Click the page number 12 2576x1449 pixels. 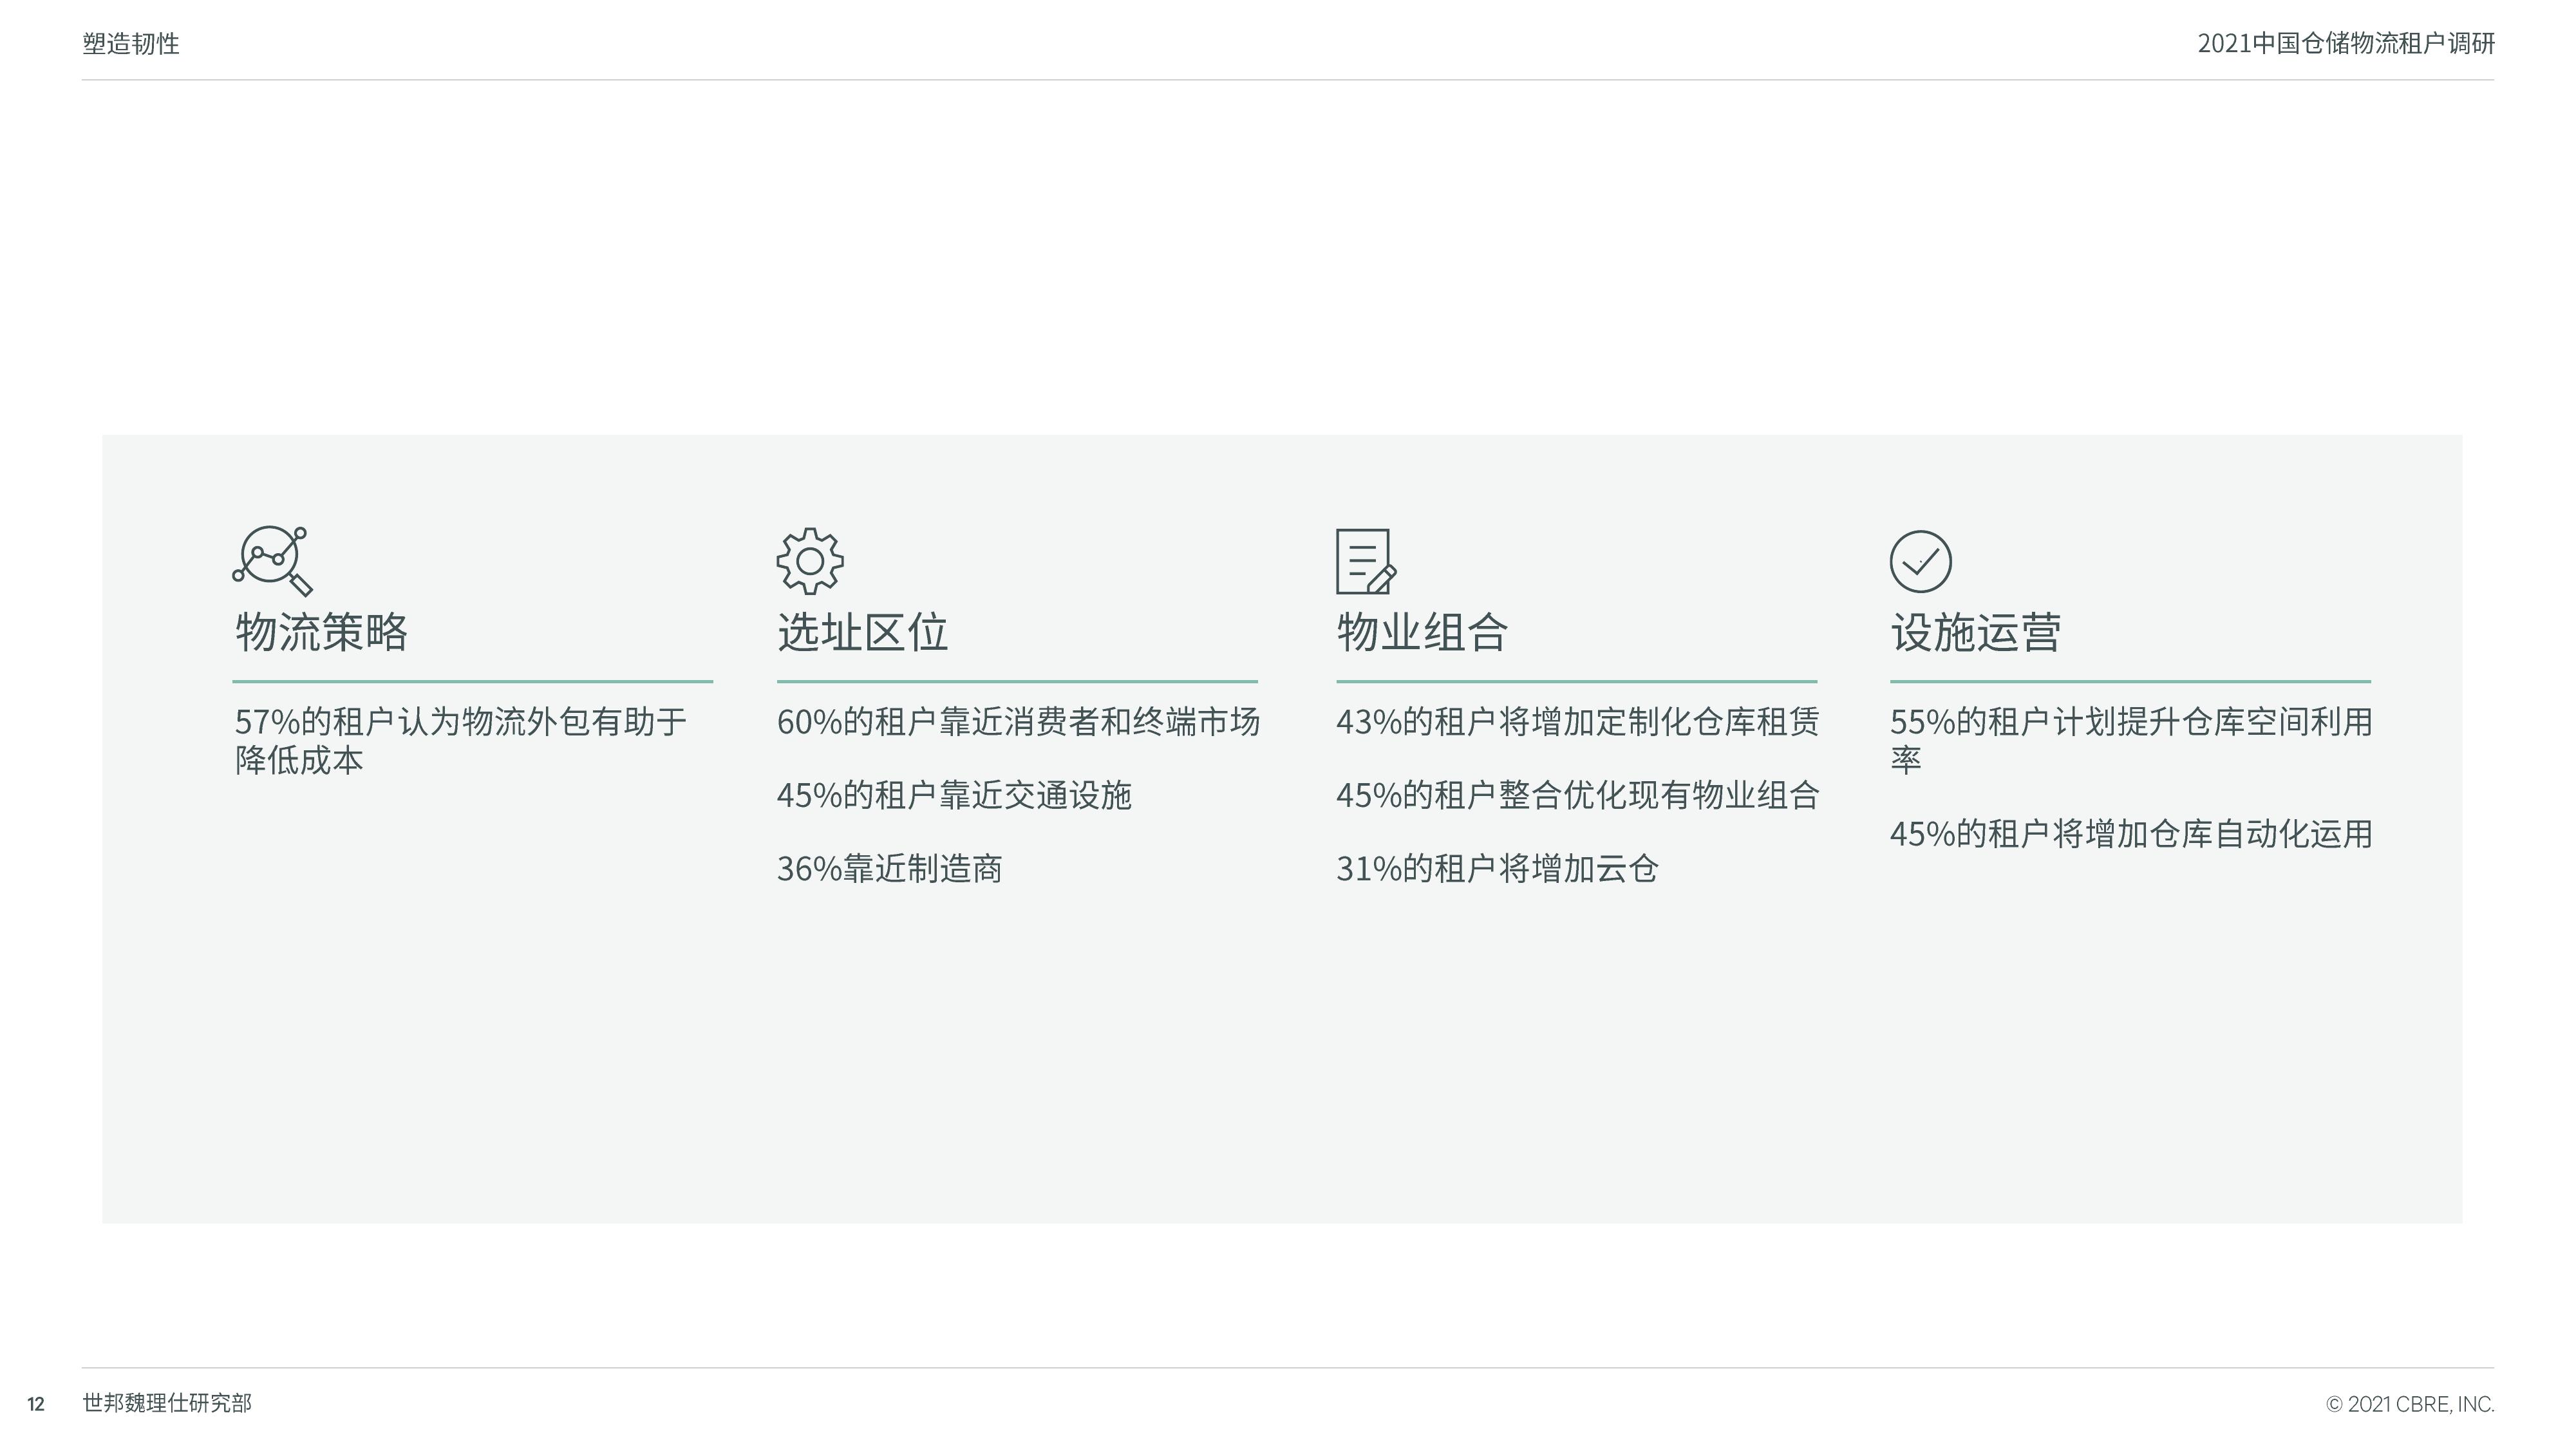coord(36,1405)
